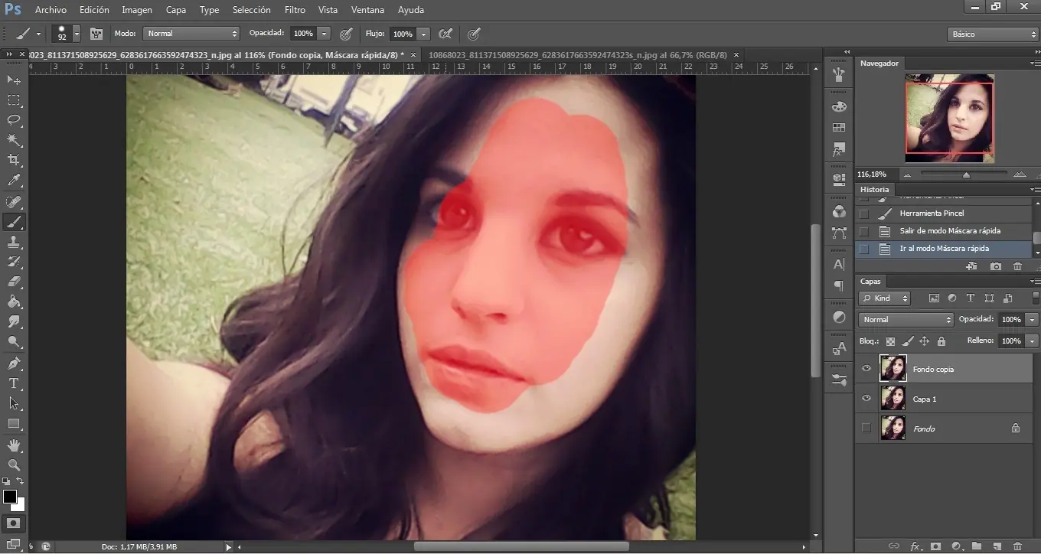Open the brush panel toggle in options bar

click(x=96, y=34)
